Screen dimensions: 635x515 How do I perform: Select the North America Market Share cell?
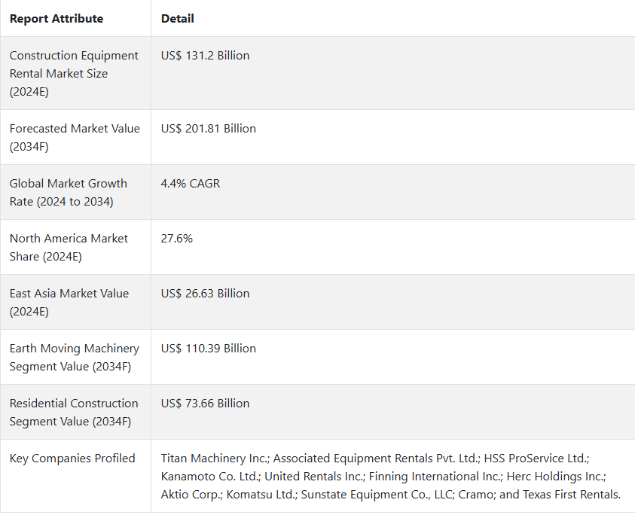pyautogui.click(x=69, y=247)
